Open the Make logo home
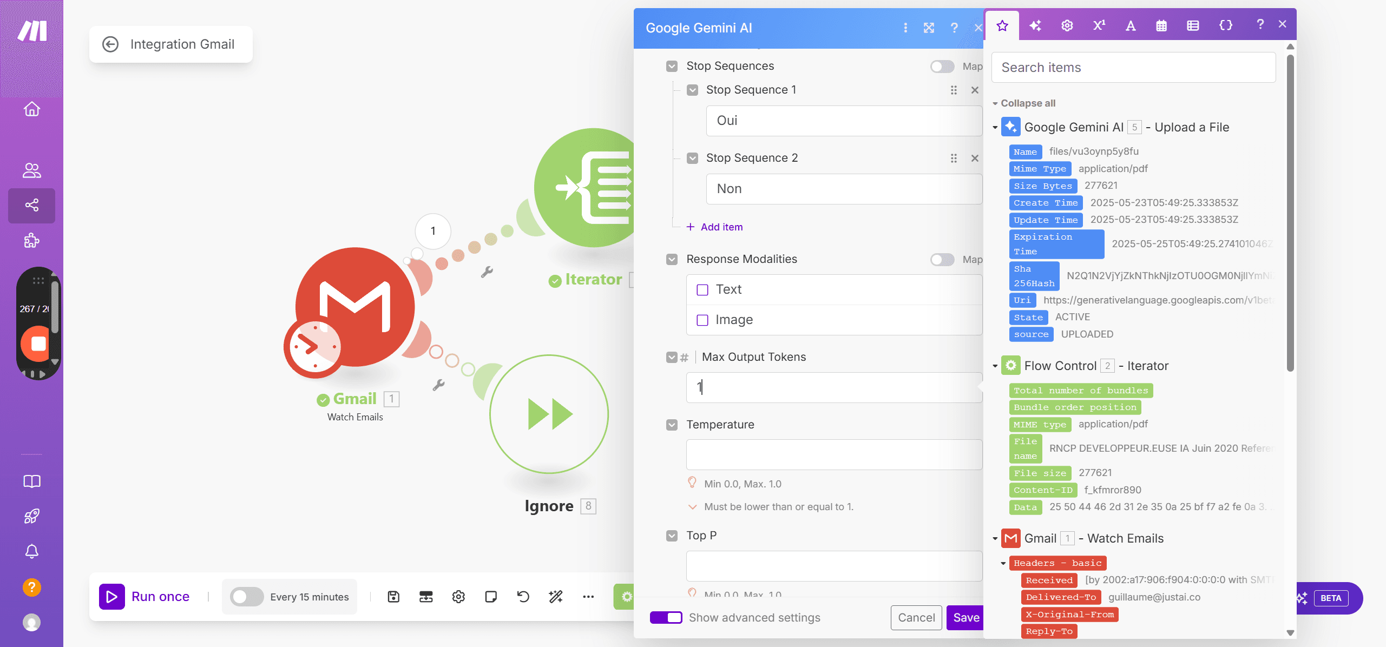Screen dimensions: 1386x647 click(32, 31)
